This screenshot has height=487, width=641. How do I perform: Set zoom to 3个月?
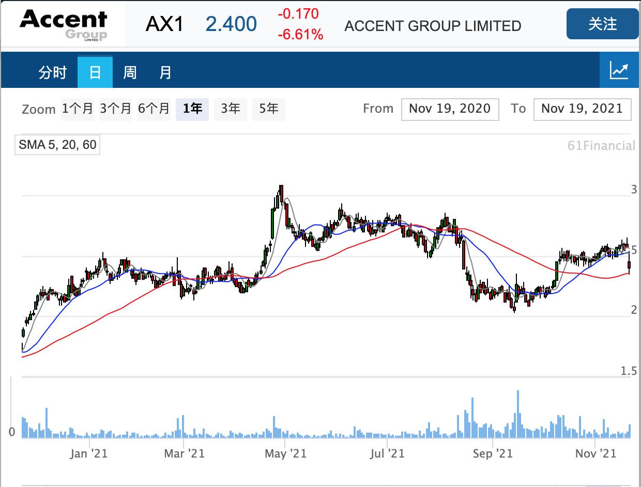[116, 109]
